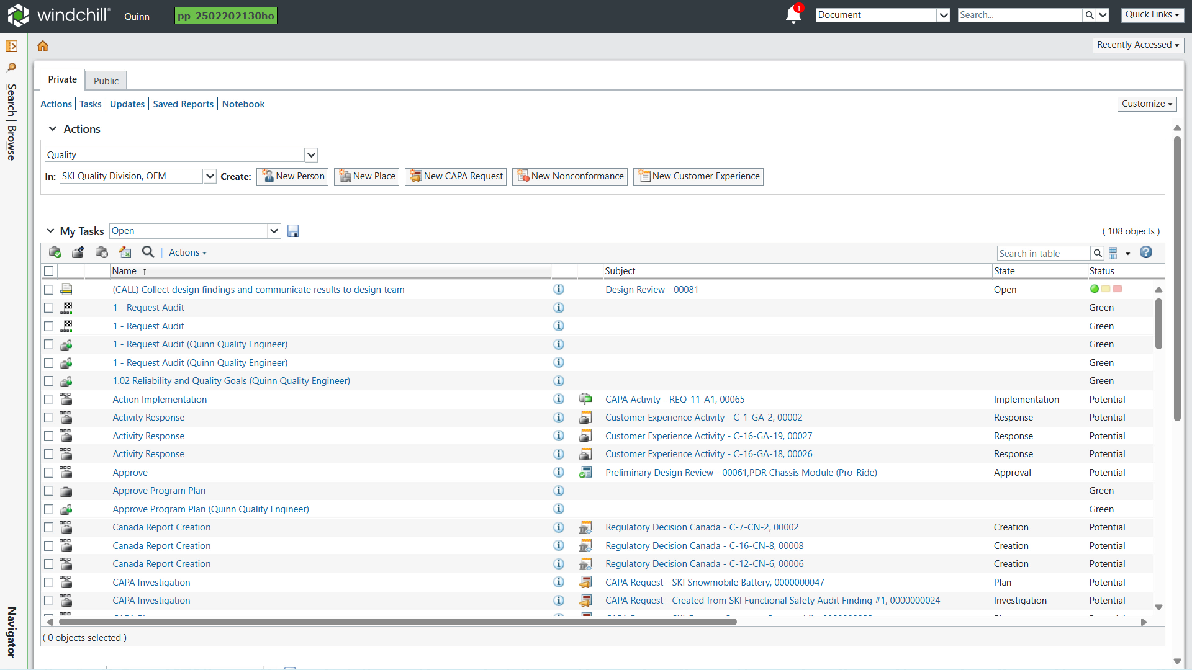Check the Approve Program Plan row checkbox
Screen dimensions: 1192x670
click(x=48, y=491)
